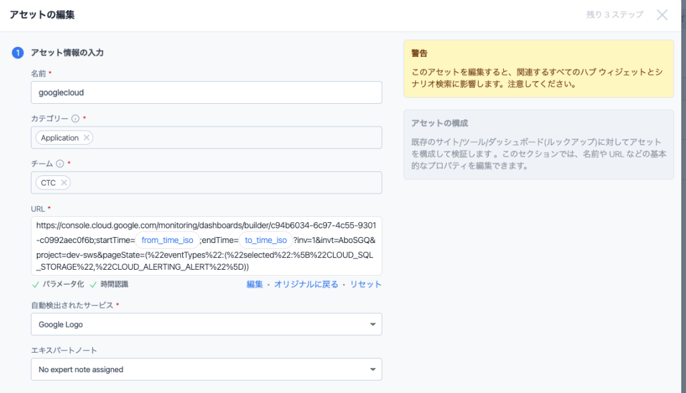686x393 pixels.
Task: Click the パラメータ化 checkmark indicator
Action: pos(36,284)
